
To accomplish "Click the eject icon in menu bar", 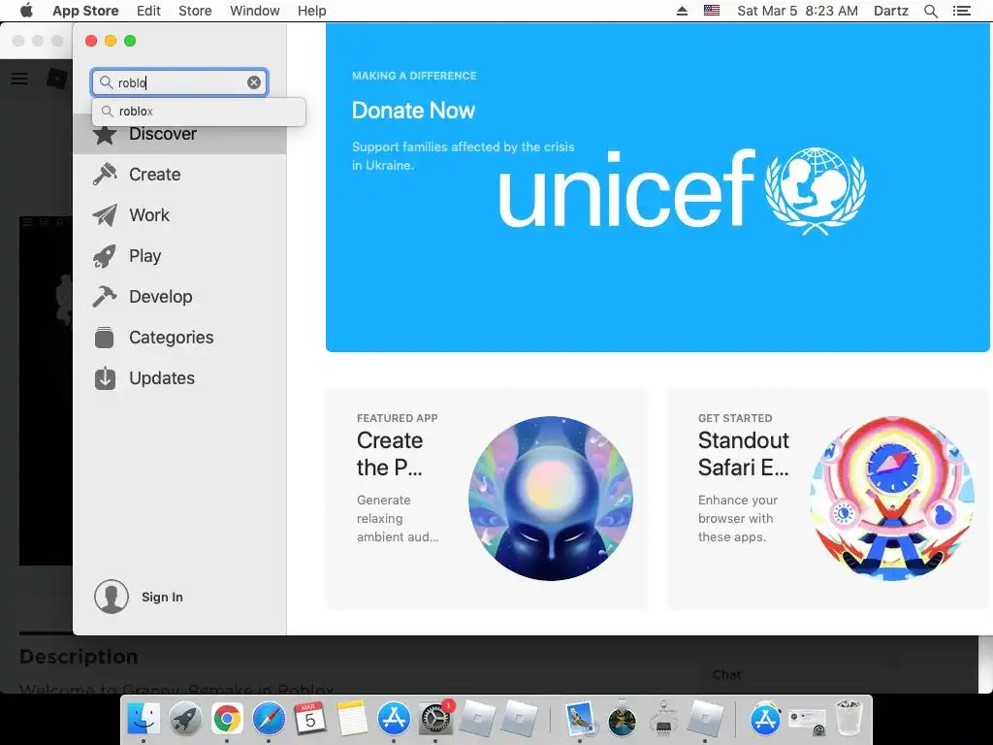I will 682,11.
